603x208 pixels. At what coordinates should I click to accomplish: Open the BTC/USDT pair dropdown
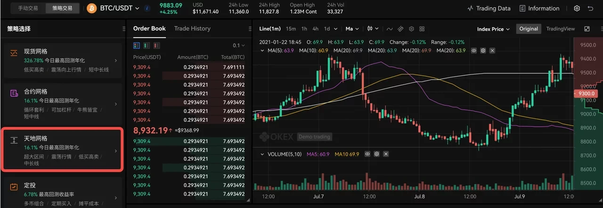coord(120,8)
